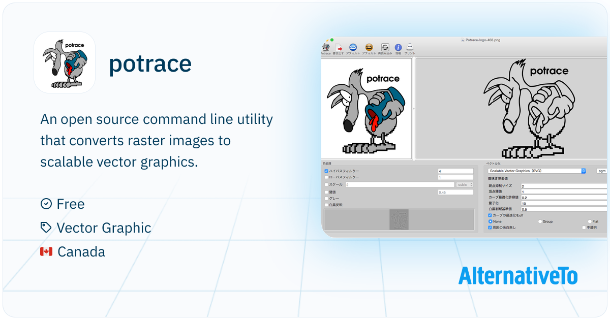Click the 再読み込み reload icon

click(385, 47)
